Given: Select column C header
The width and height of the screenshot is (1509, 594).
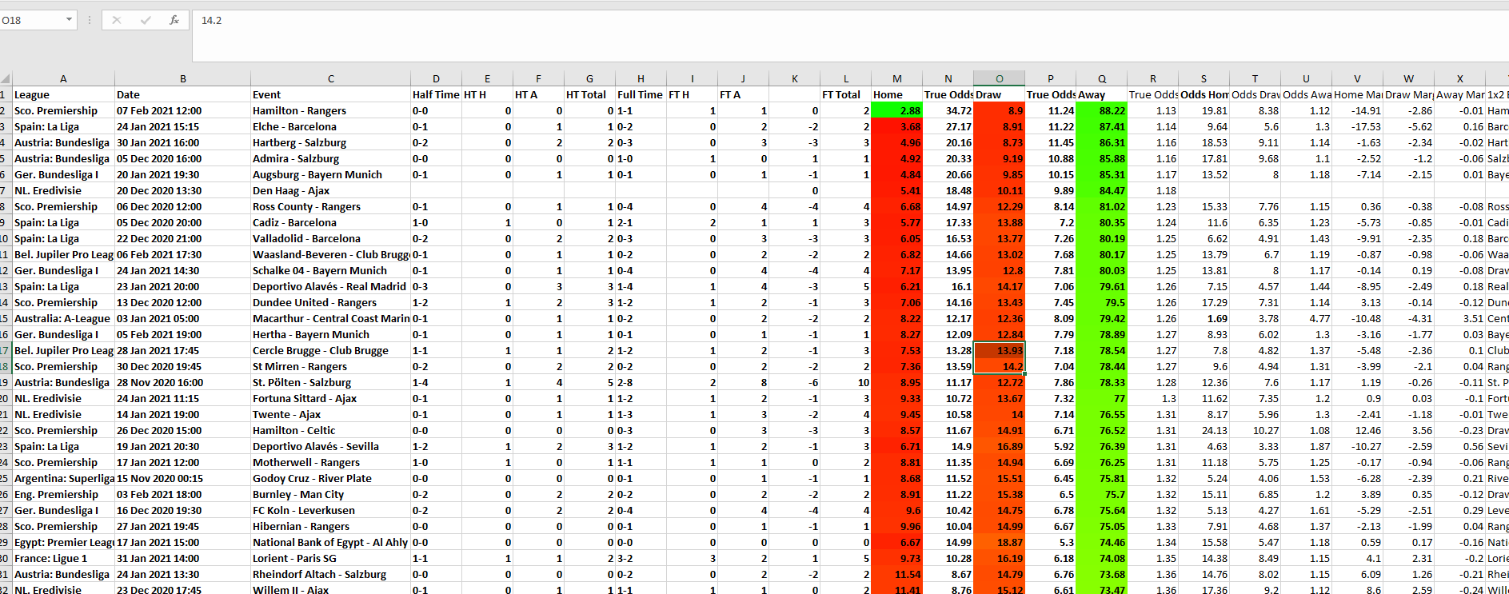Looking at the screenshot, I should click(330, 78).
